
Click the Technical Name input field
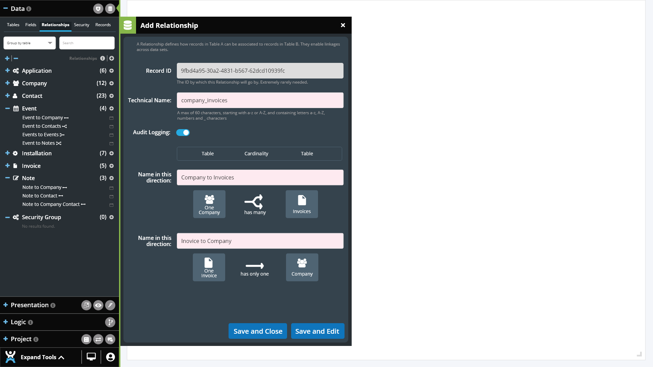pos(260,100)
